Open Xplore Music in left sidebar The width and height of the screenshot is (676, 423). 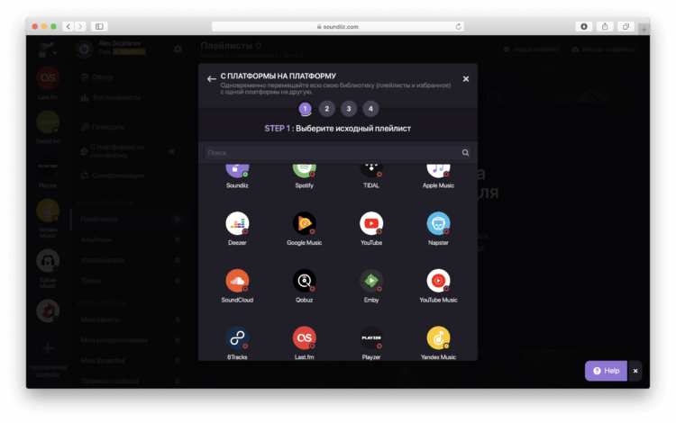(48, 260)
